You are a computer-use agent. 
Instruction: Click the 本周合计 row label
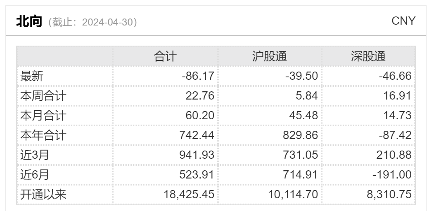(x=43, y=96)
